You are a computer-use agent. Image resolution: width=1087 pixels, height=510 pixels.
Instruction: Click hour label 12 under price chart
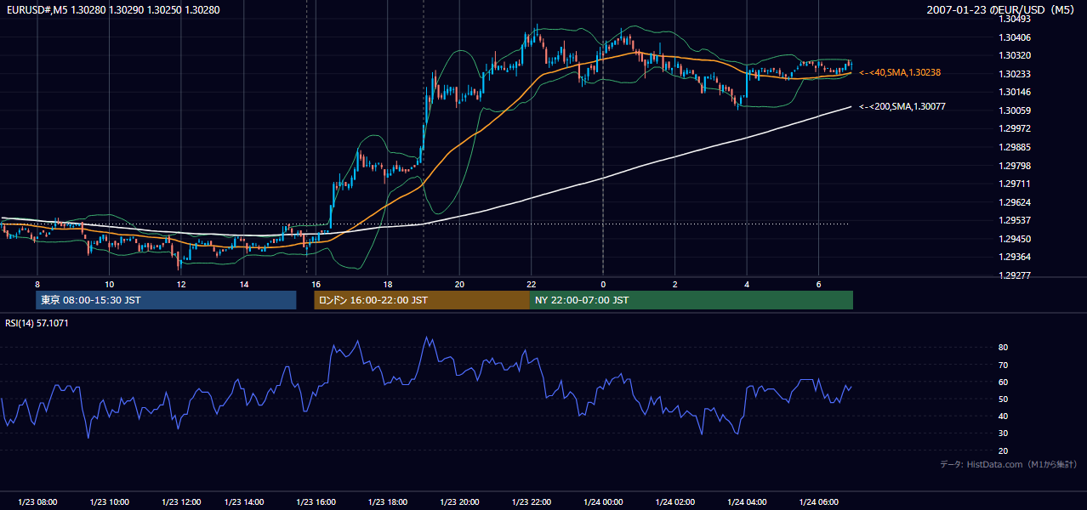(181, 284)
